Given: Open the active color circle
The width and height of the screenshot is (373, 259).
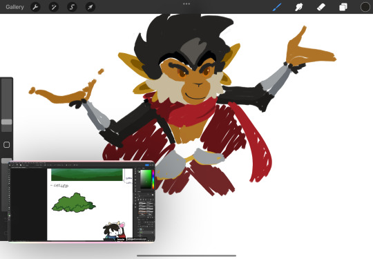Looking at the screenshot, I should [x=365, y=7].
